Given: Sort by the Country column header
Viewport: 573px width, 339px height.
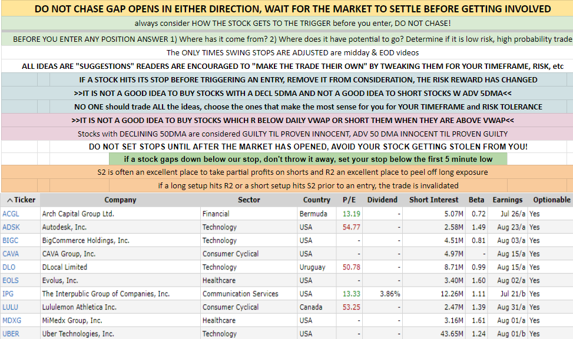Looking at the screenshot, I should point(316,200).
